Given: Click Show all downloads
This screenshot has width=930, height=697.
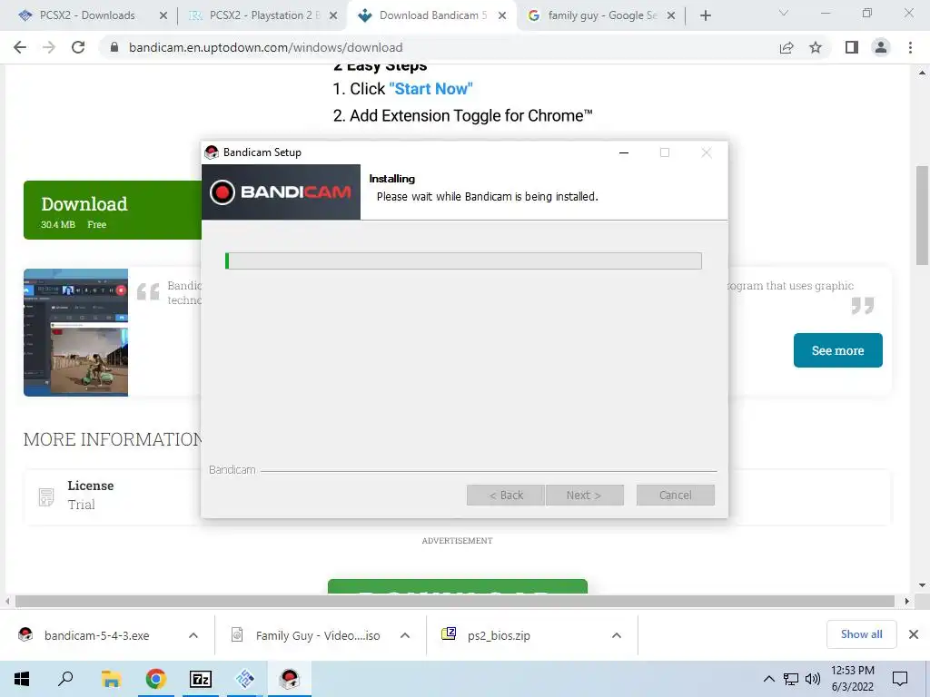Looking at the screenshot, I should tap(861, 634).
